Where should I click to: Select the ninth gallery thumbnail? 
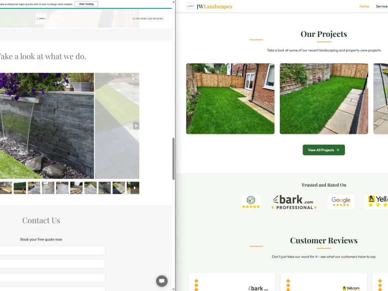[x=119, y=188]
